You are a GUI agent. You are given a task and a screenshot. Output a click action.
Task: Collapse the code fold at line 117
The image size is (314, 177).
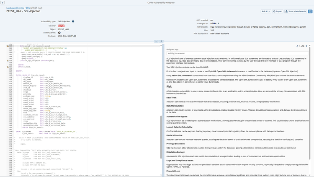tap(13, 75)
